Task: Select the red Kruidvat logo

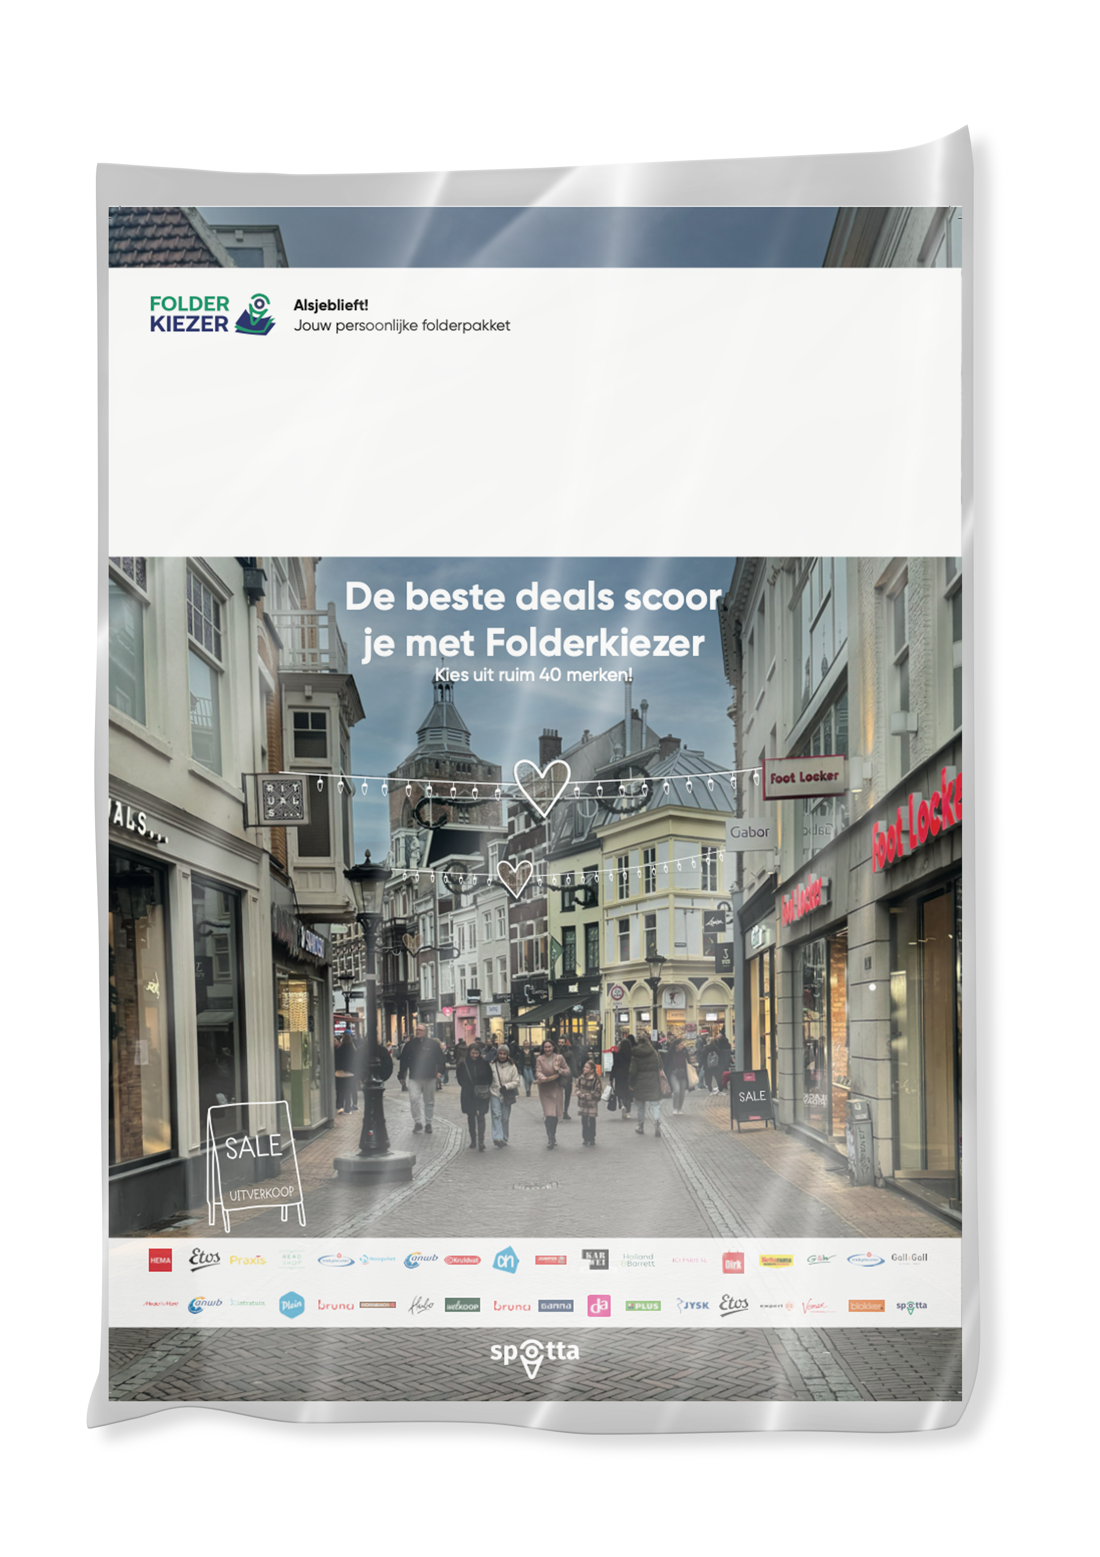Action: pos(462,1260)
